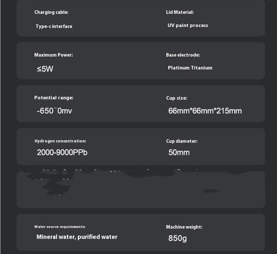Viewport: 277px width, 254px height.
Task: Click the Potential range label
Action: click(x=54, y=98)
